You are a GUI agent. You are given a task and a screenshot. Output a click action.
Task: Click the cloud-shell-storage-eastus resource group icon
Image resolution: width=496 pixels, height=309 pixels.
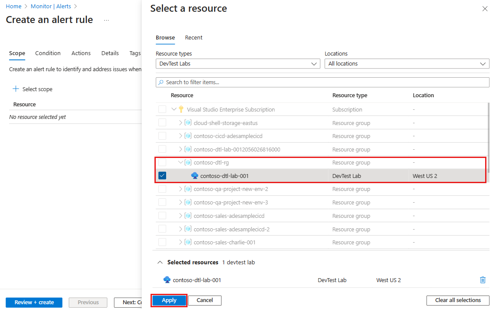point(188,123)
